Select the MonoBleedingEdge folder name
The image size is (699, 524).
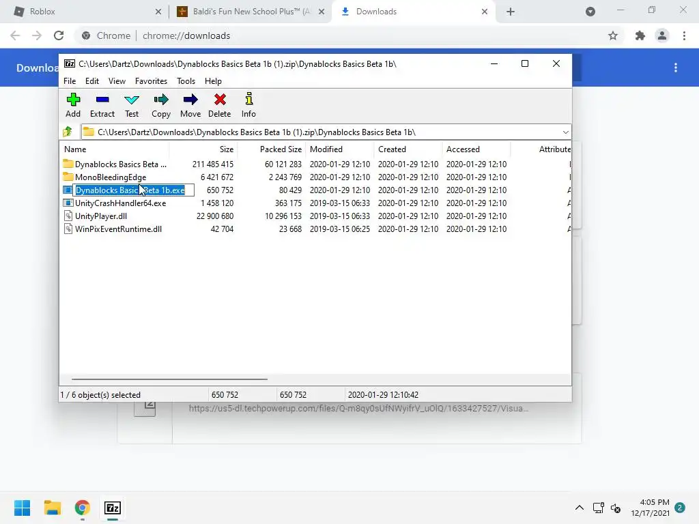111,177
